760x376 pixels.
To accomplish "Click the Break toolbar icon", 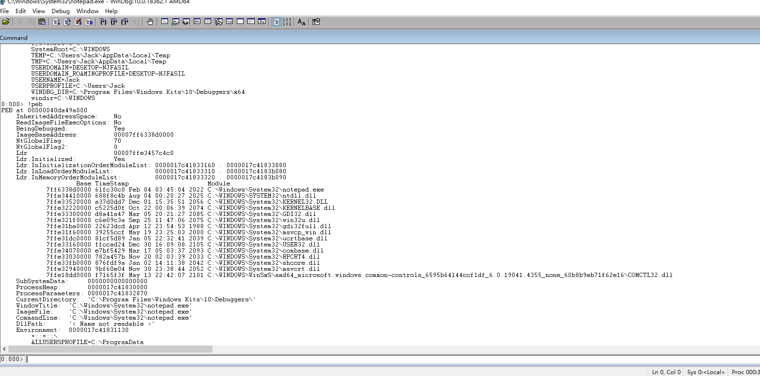I will coord(89,22).
